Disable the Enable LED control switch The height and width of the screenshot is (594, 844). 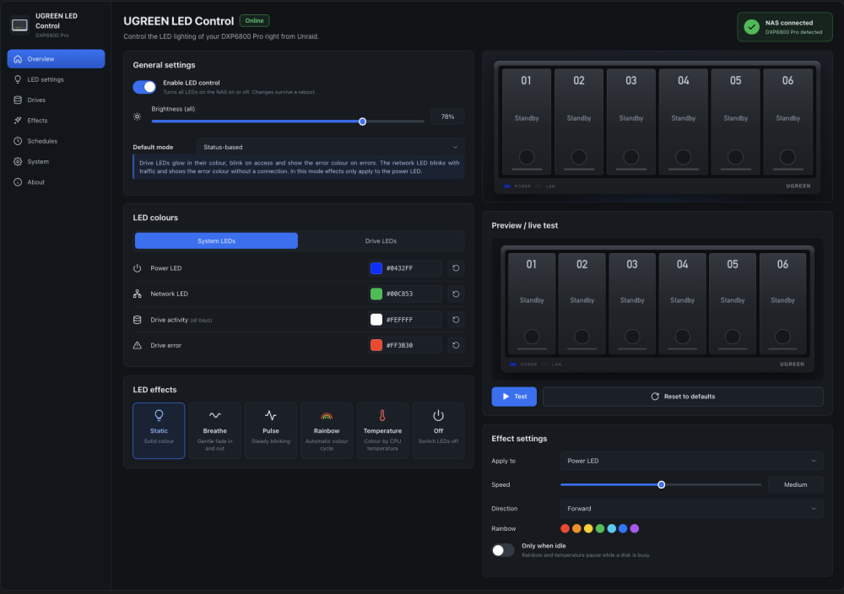coord(144,87)
